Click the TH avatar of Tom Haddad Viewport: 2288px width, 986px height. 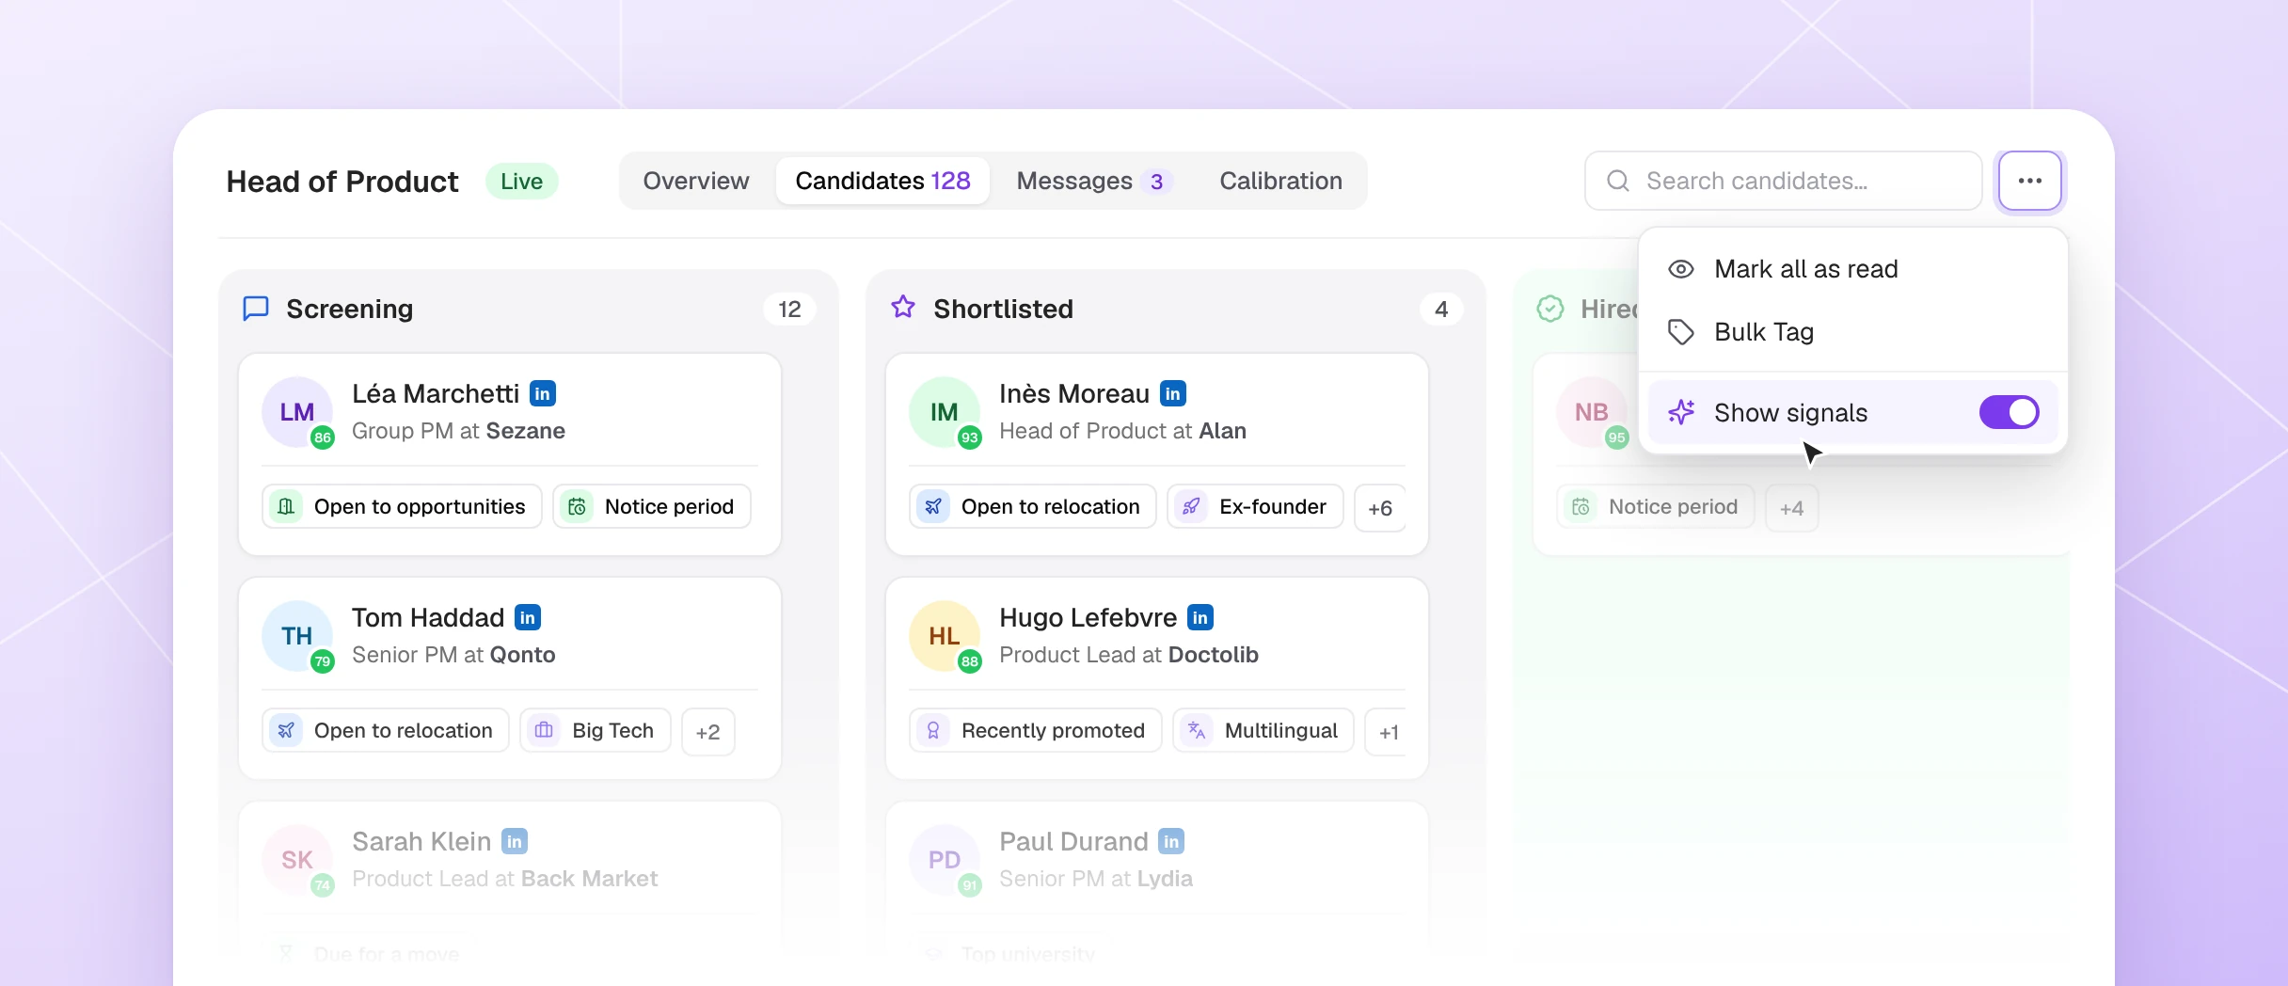pos(297,636)
